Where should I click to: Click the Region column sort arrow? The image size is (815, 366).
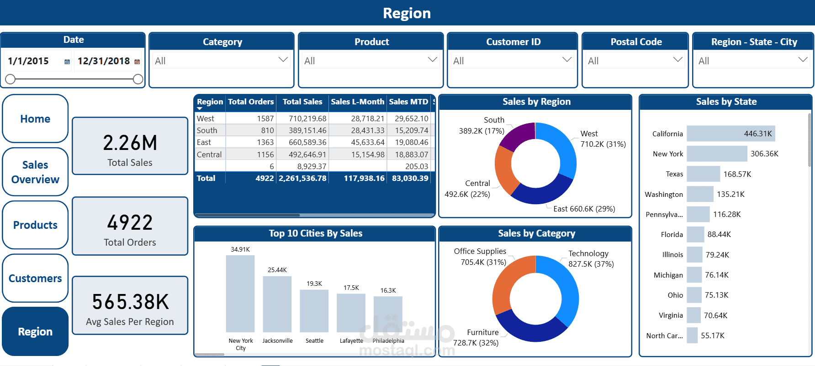click(200, 108)
